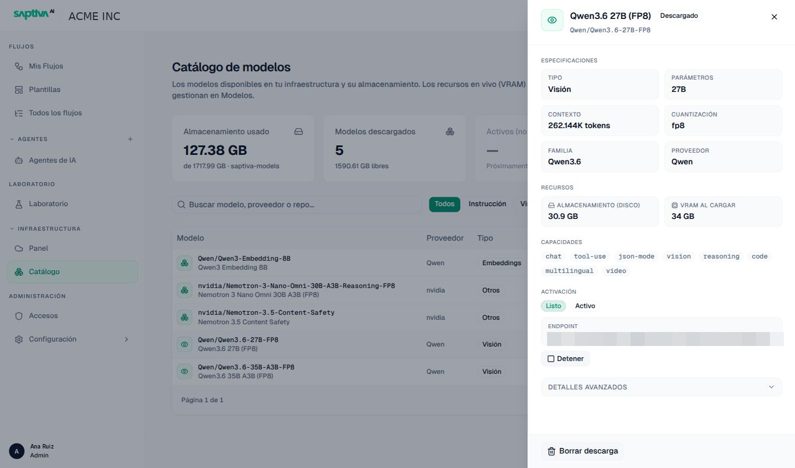Filter models by Instrucción
This screenshot has height=468, width=795.
coord(487,204)
